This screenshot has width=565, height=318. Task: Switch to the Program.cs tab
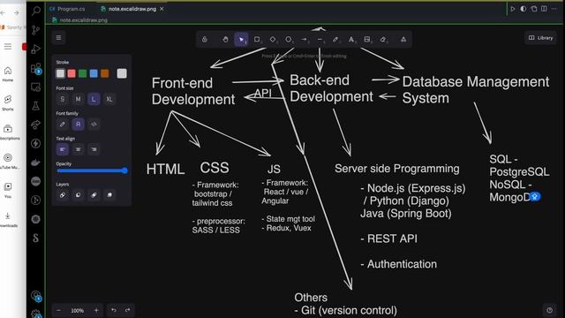point(67,9)
